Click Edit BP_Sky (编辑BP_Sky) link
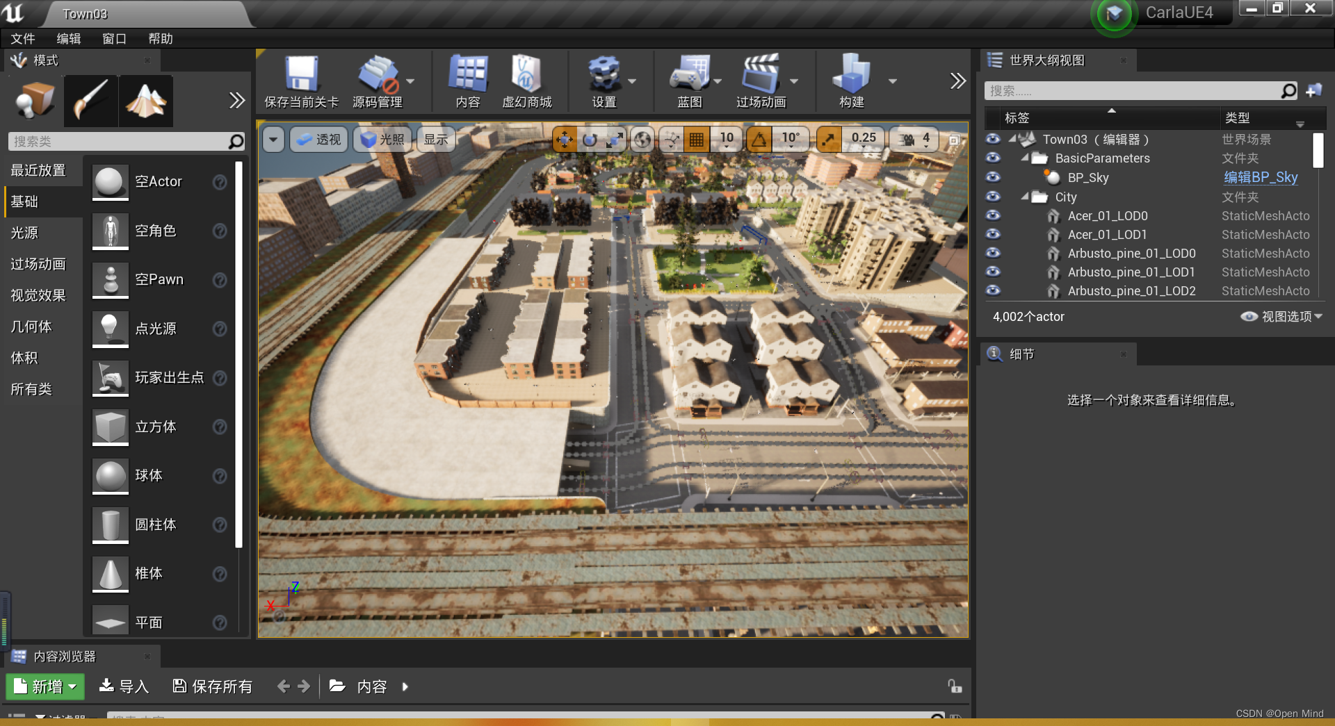The height and width of the screenshot is (726, 1335). [1261, 177]
